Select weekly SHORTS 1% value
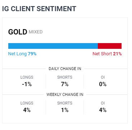Image resolution: width=132 pixels, height=130 pixels. (x=65, y=110)
